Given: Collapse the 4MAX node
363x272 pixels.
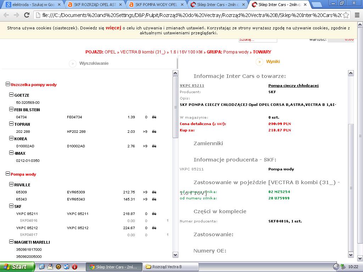Looking at the screenshot, I should coord(11,153).
